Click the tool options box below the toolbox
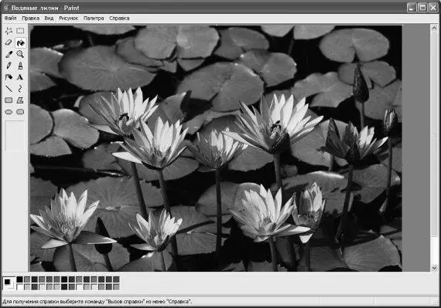 15,136
